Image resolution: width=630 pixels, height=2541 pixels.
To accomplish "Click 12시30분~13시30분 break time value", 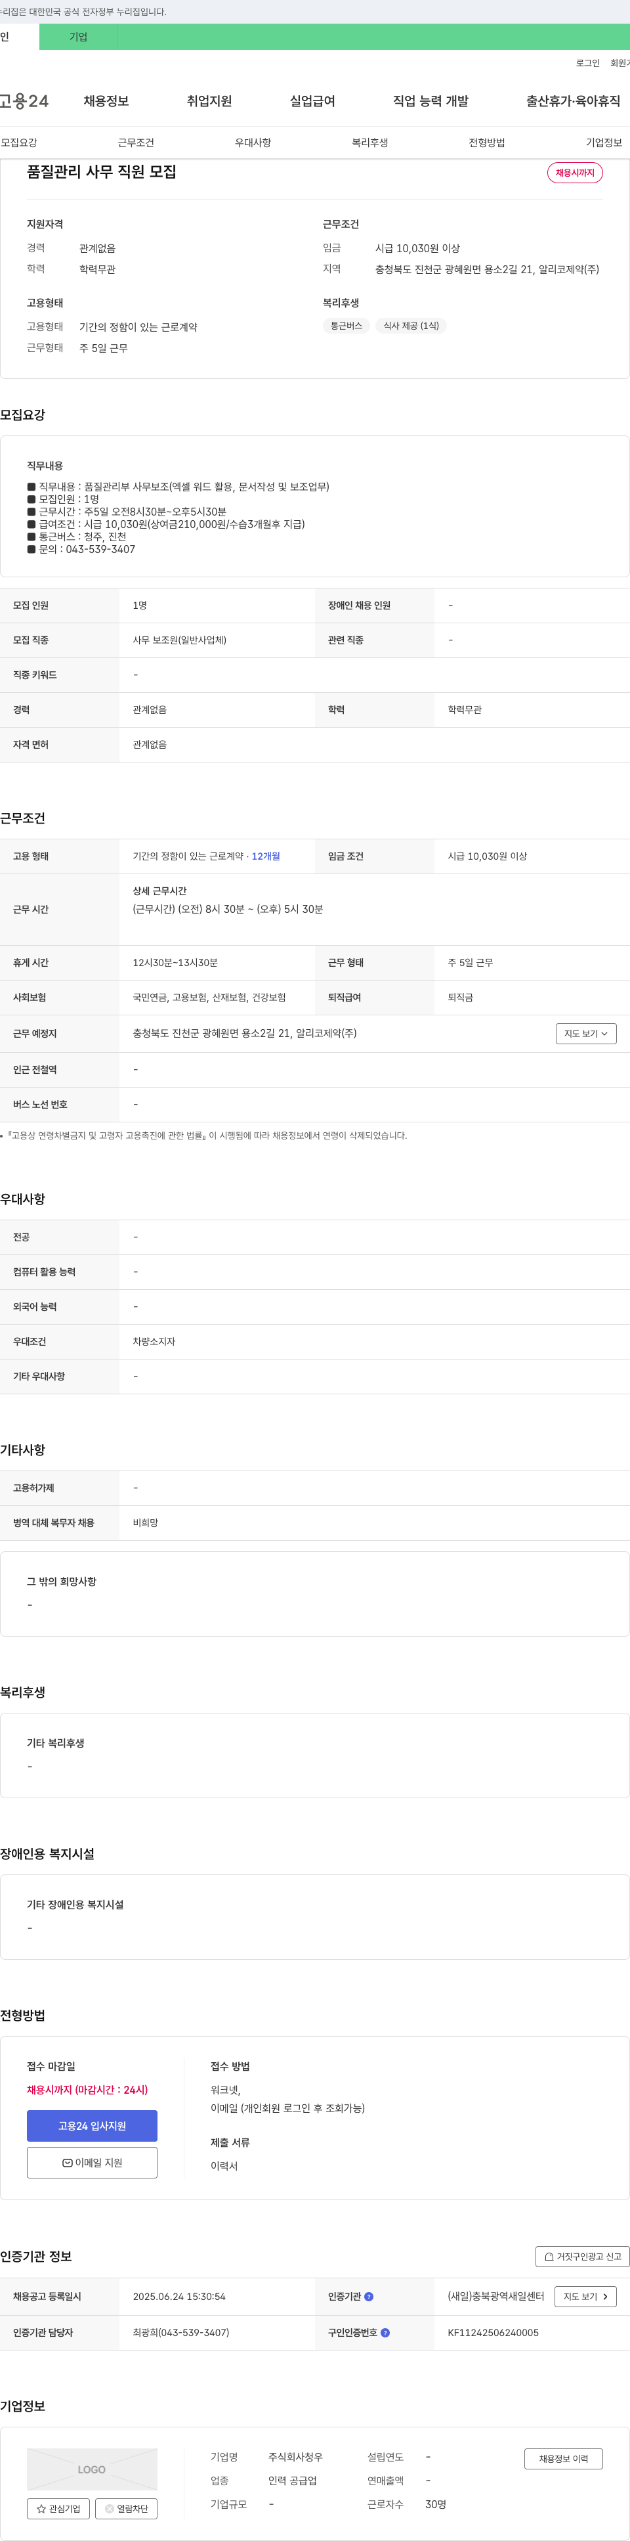I will (x=175, y=963).
